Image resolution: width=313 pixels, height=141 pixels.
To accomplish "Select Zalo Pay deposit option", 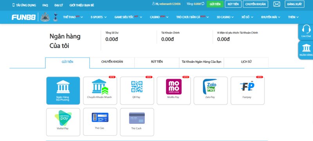I will [x=210, y=91].
